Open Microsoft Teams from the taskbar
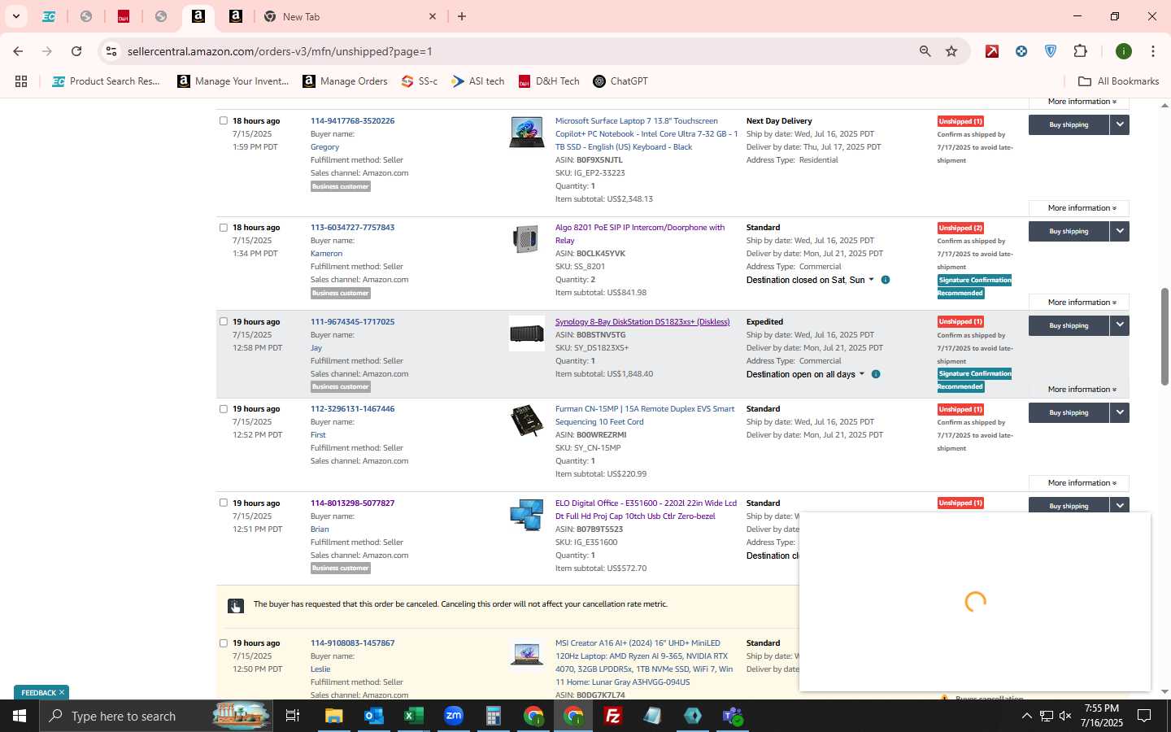Viewport: 1171px width, 732px height. 733,716
